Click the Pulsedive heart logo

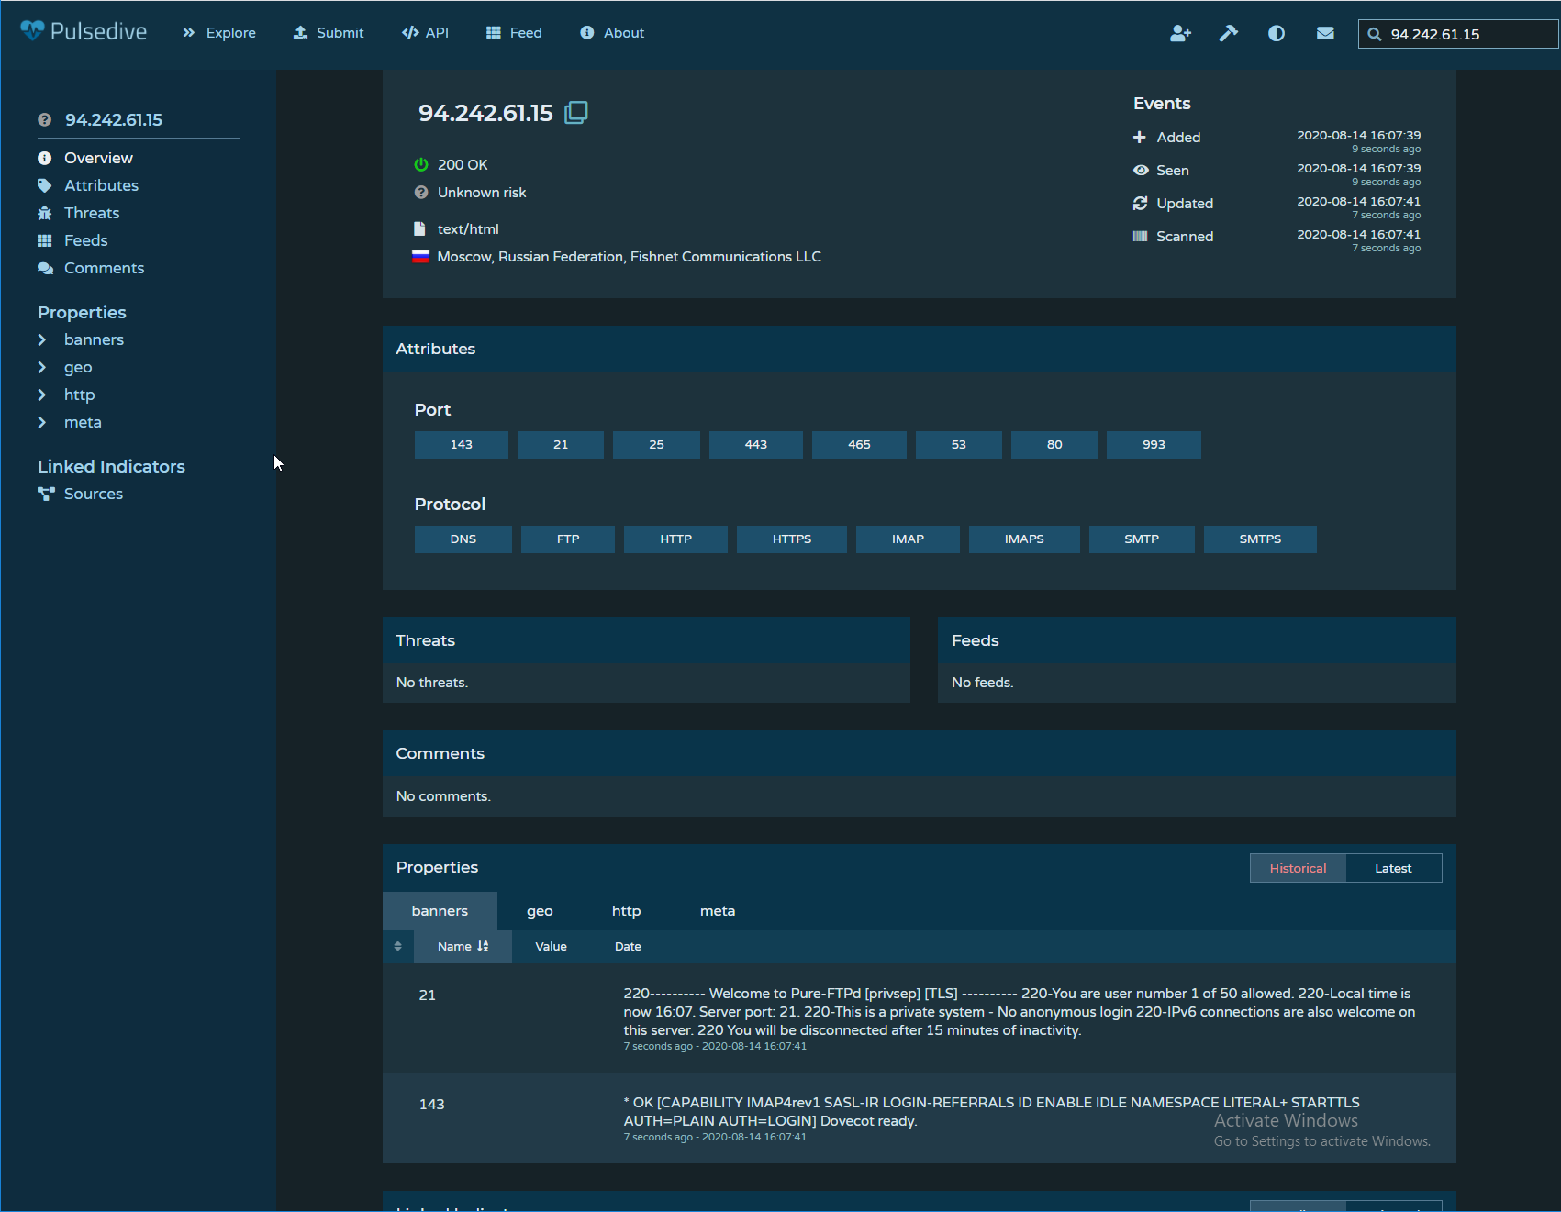coord(32,31)
